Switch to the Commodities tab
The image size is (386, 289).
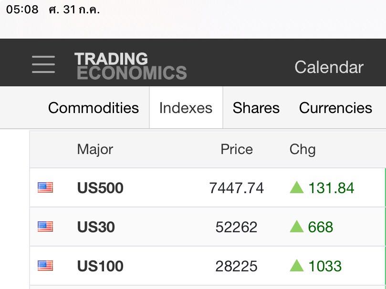coord(94,108)
